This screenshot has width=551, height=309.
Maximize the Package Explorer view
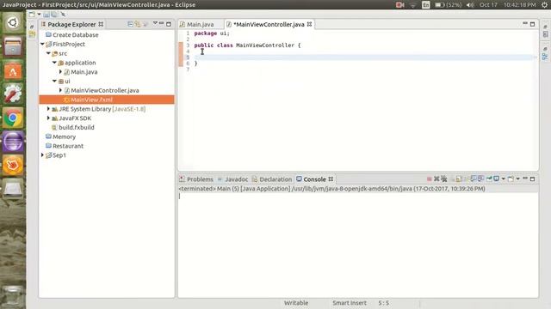[x=169, y=24]
